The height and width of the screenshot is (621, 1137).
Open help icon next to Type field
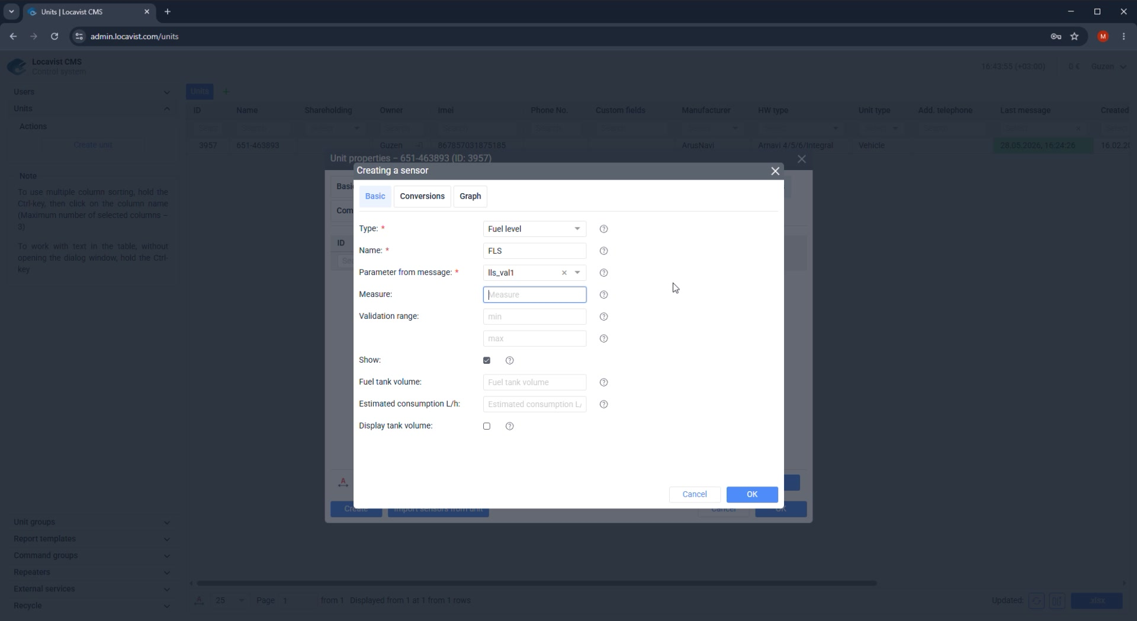click(603, 229)
